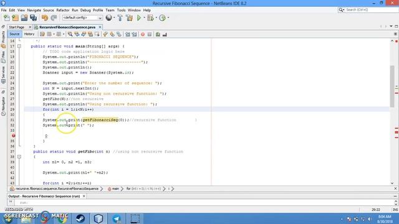399x224 pixels.
Task: Click the NetBeans cube icon in taskbar
Action: (x=99, y=218)
